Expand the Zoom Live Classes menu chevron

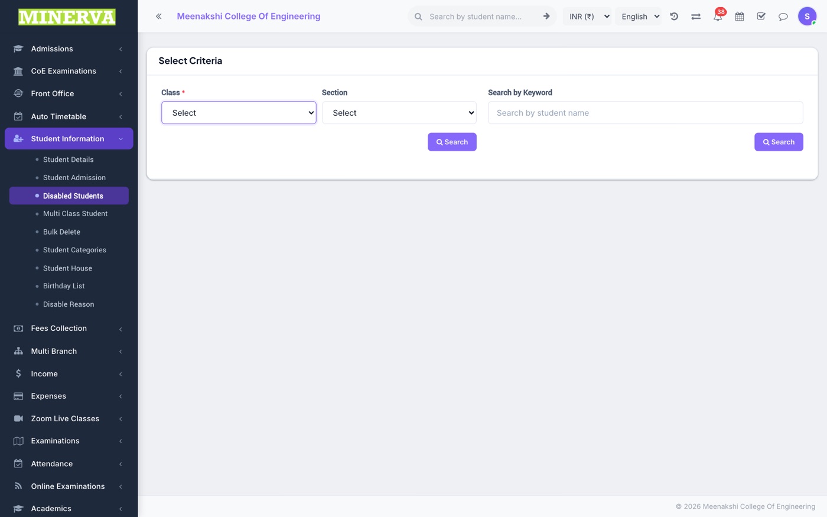(121, 419)
